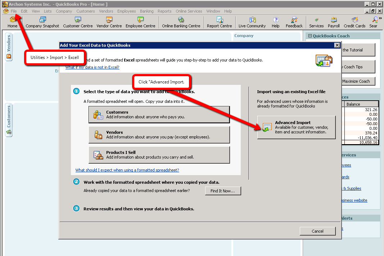
Task: Open the Live Community toolbar icon
Action: [252, 22]
